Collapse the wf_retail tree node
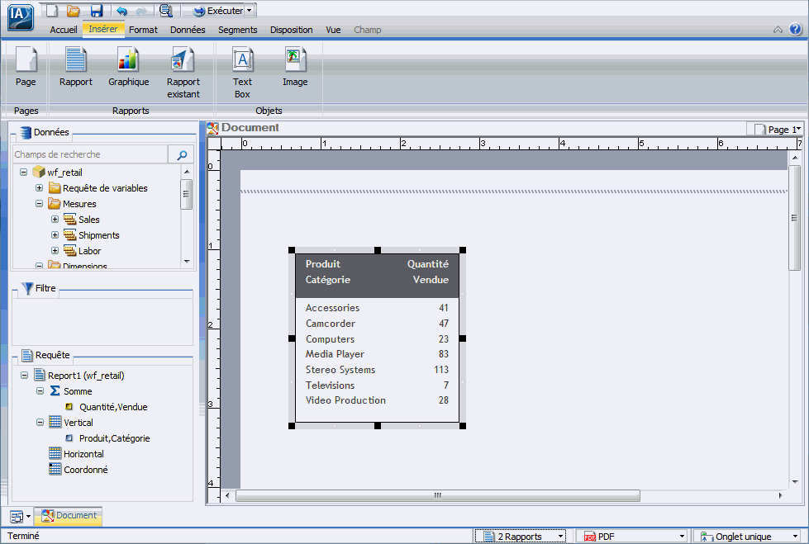Screen dimensions: 809x544 tap(23, 173)
